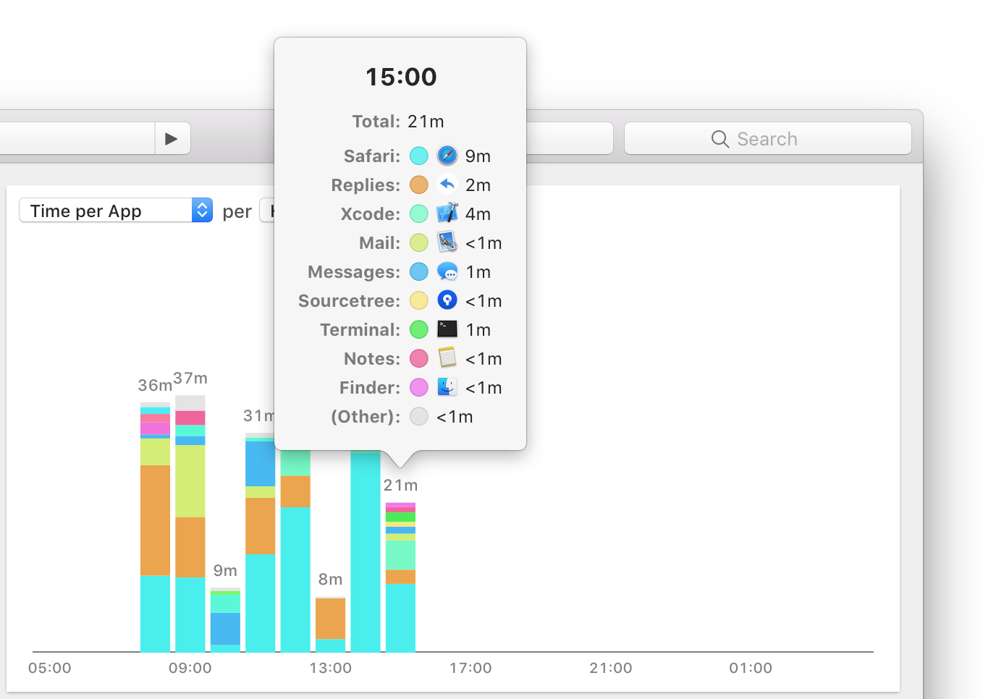Click the Replies reply-arrow icon
Viewport: 1004px width, 699px height.
pos(447,185)
